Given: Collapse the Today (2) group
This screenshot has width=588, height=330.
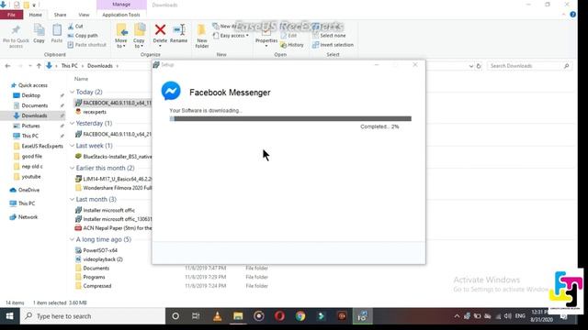Looking at the screenshot, I should point(72,92).
